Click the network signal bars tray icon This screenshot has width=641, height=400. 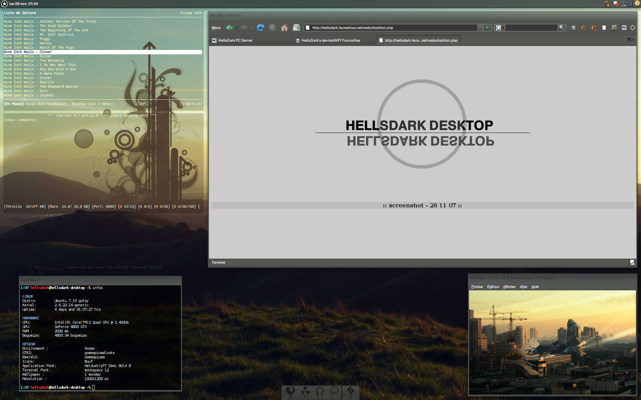tap(630, 4)
